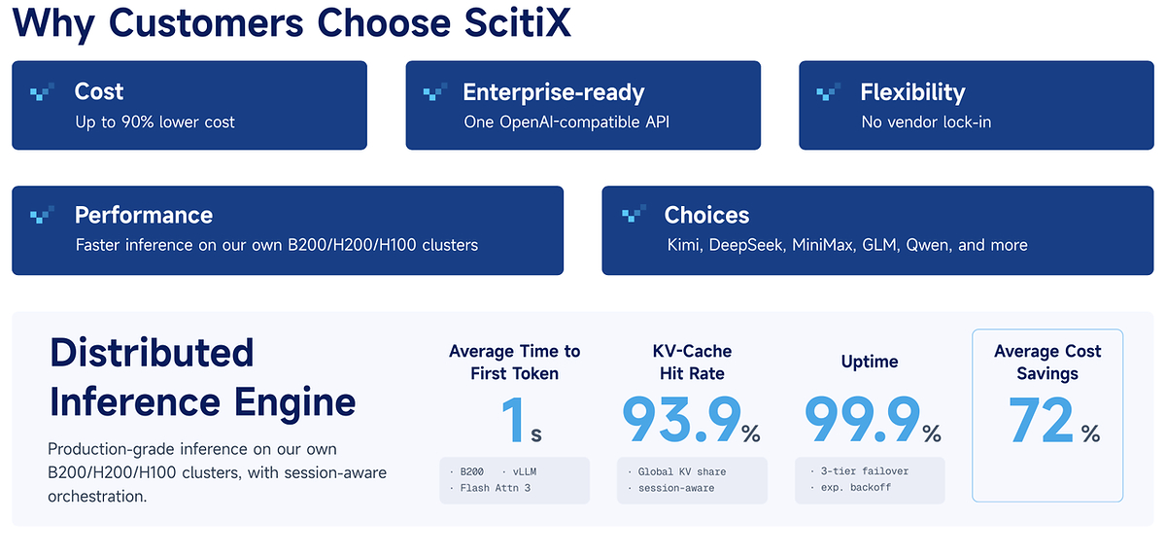1166x554 pixels.
Task: Click the 93.9% KV-Cache Hit Rate figure
Action: pos(692,420)
